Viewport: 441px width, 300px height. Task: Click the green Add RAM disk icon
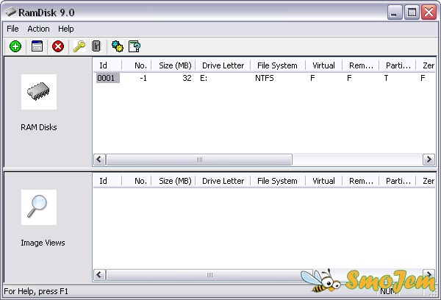tap(15, 46)
